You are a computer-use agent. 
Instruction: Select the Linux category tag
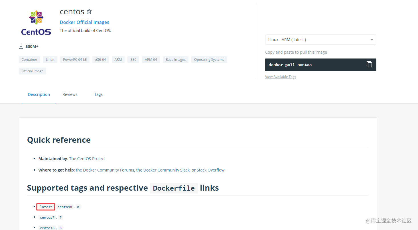pos(50,60)
